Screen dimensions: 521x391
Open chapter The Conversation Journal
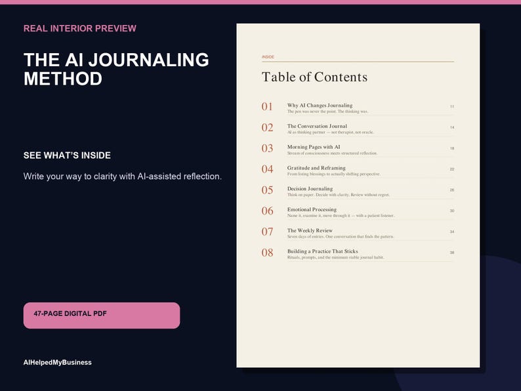(x=317, y=126)
